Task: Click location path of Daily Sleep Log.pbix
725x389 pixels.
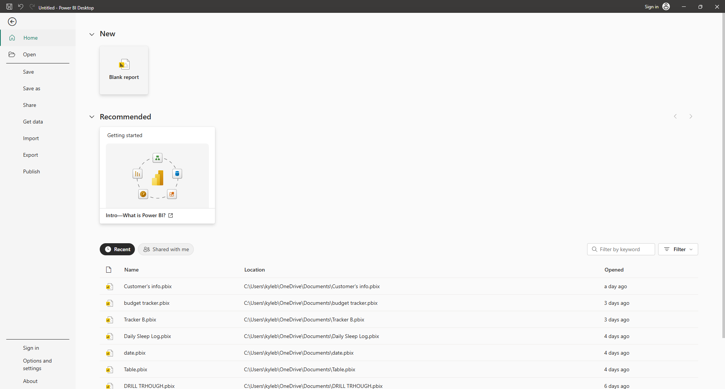Action: [311, 336]
